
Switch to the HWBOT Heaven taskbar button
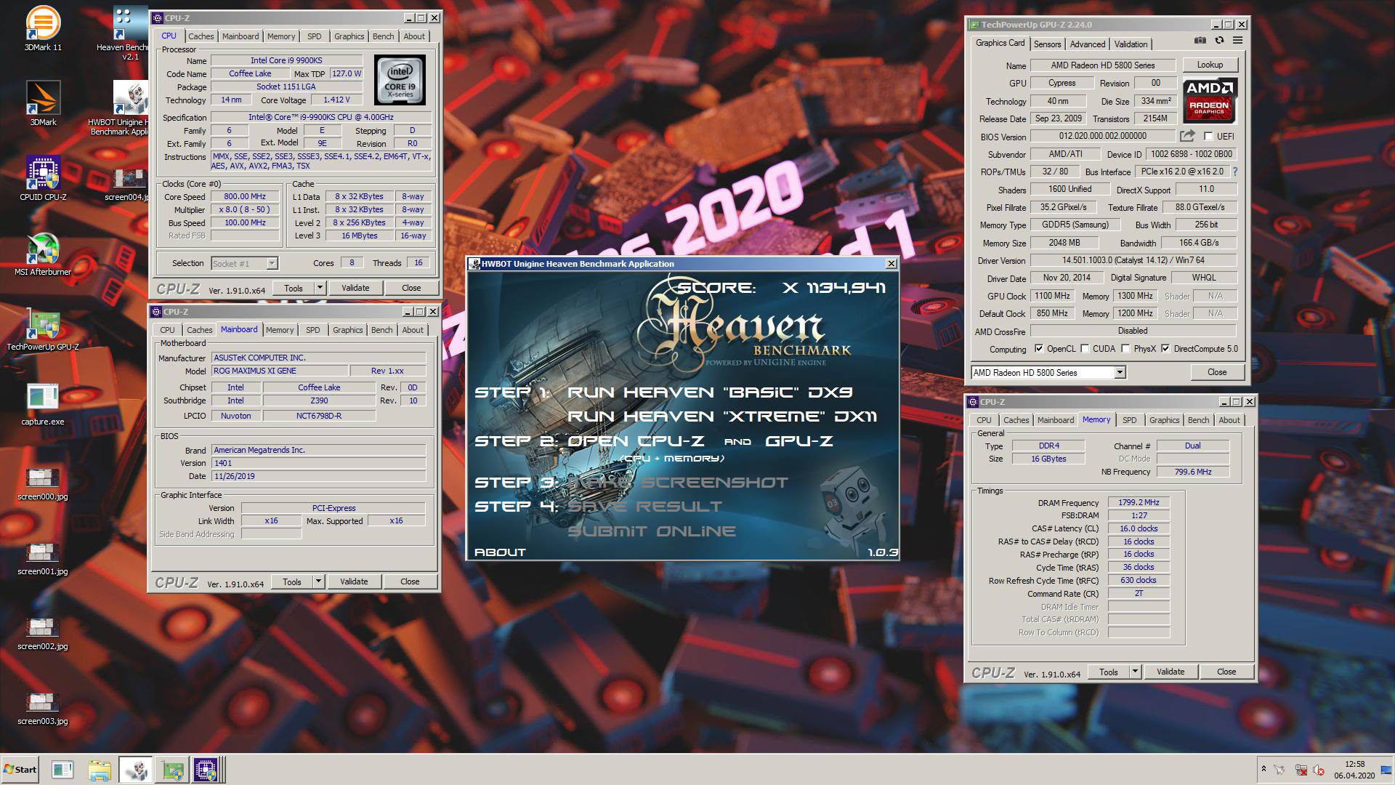pos(135,770)
